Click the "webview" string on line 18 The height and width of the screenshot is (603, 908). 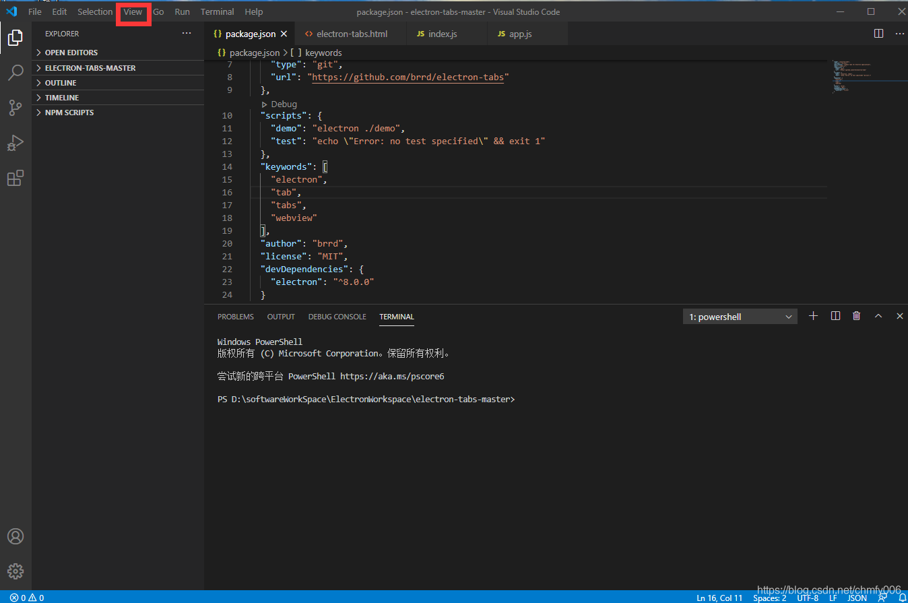294,218
